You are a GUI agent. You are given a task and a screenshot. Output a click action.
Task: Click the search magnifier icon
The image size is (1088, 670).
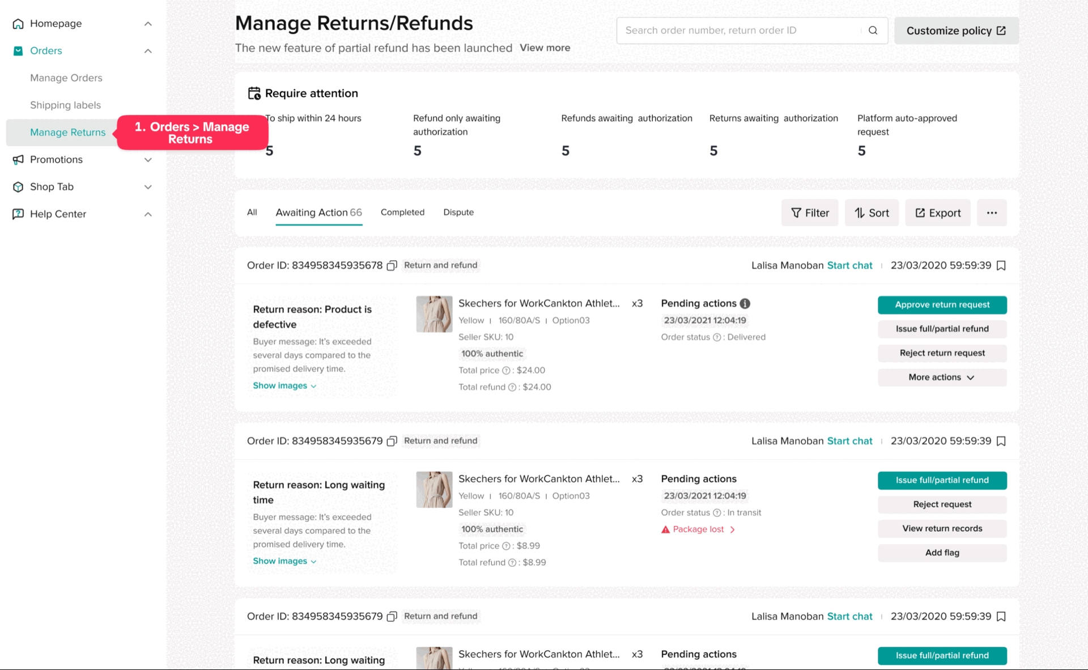[873, 31]
